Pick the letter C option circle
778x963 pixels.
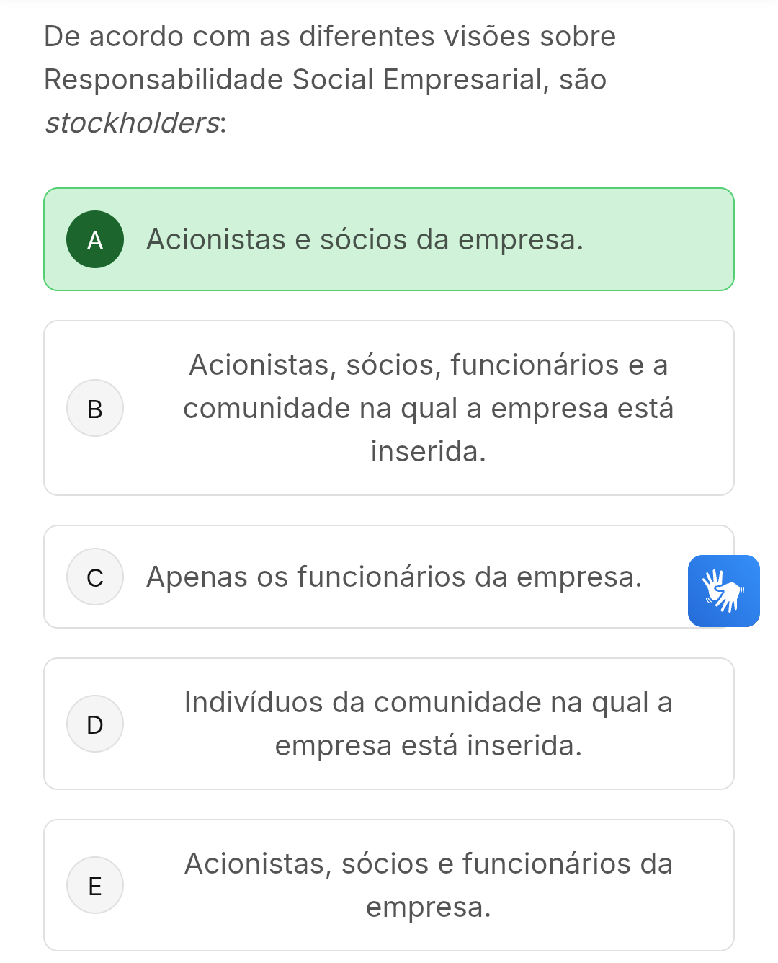coord(95,577)
